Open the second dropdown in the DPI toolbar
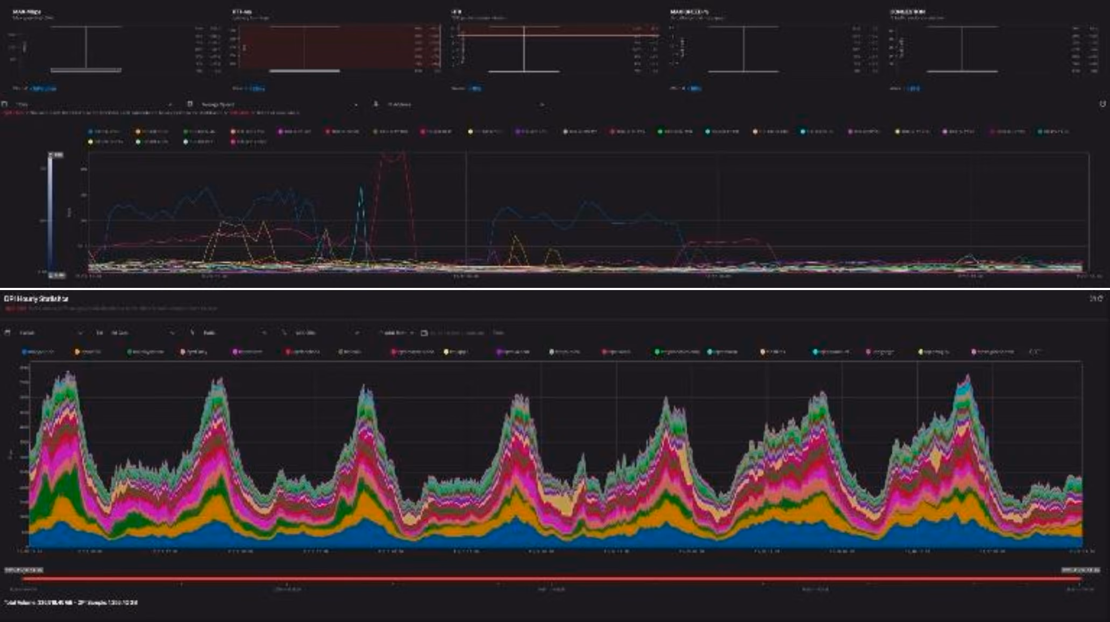Viewport: 1110px width, 622px height. 143,333
